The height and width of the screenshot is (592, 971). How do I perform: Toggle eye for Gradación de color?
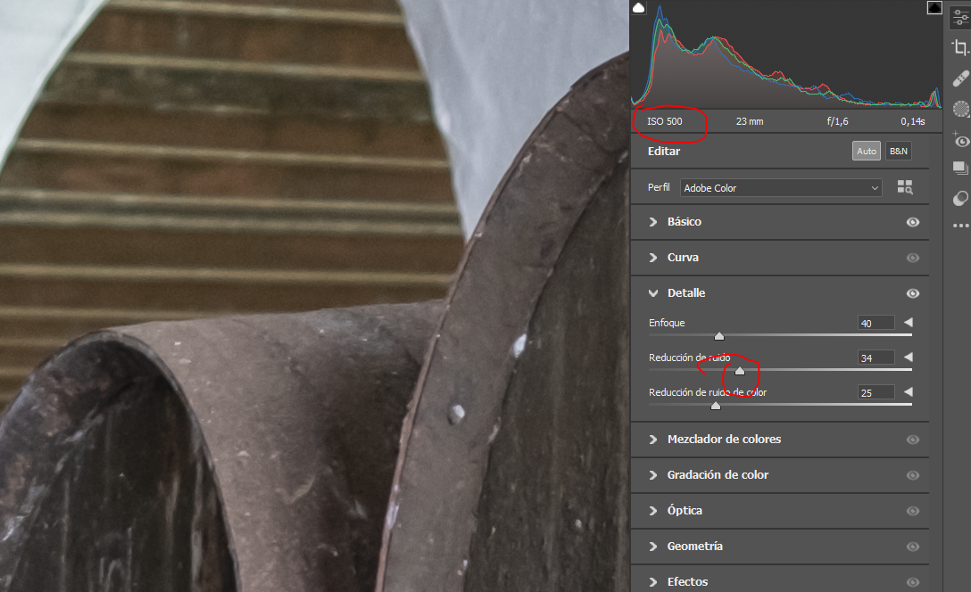point(913,476)
